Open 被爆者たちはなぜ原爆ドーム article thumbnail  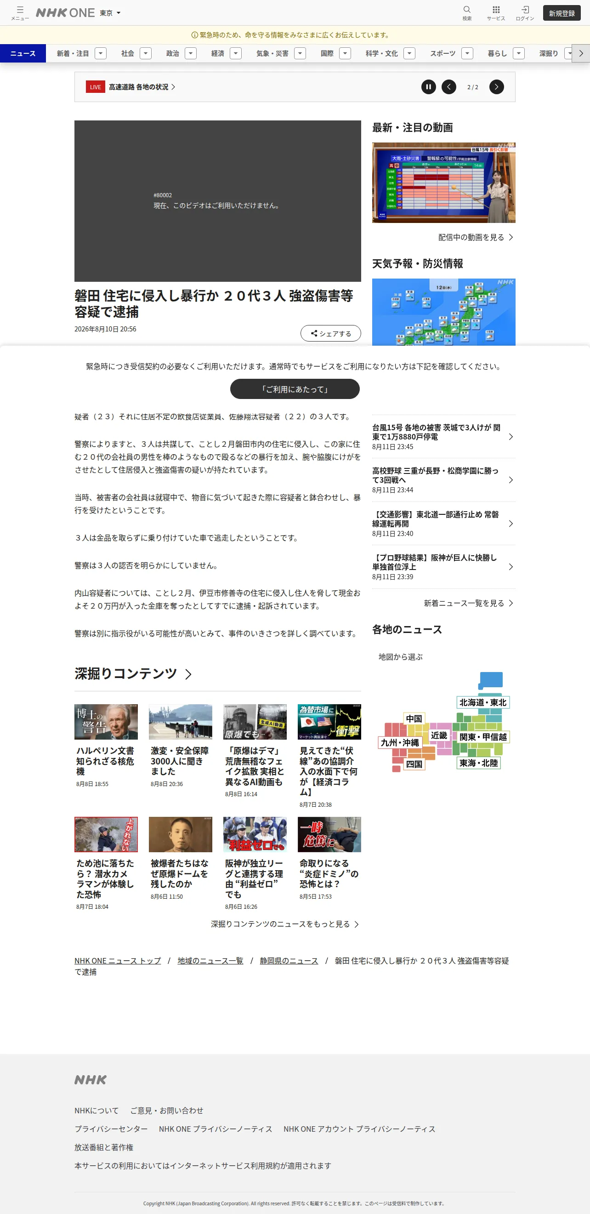pyautogui.click(x=181, y=835)
